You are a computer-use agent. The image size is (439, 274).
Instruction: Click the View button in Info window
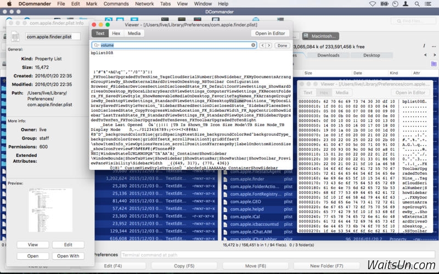[x=33, y=244]
